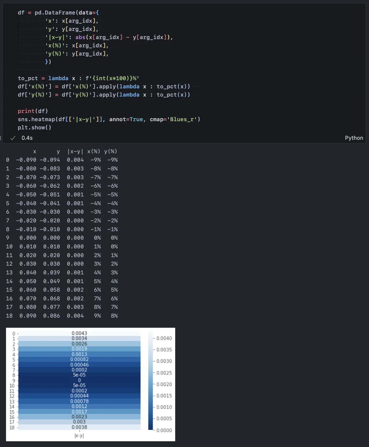Click the |x-y| axis label under heatmap
The height and width of the screenshot is (447, 369).
point(79,436)
